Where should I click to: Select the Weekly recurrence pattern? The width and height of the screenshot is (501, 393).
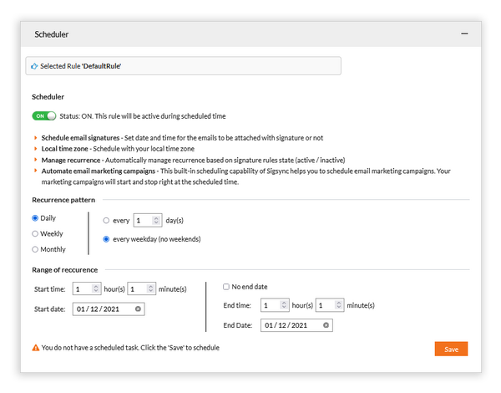pyautogui.click(x=35, y=233)
